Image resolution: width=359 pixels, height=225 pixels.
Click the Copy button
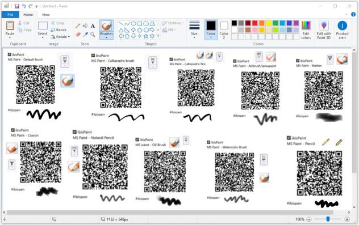(x=24, y=30)
